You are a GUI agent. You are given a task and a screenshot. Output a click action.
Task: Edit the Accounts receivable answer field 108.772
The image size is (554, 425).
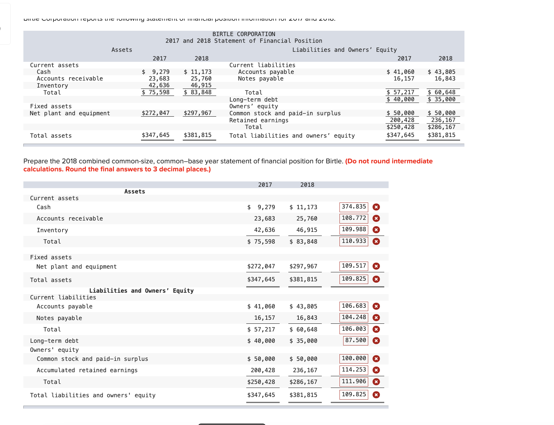pyautogui.click(x=354, y=218)
